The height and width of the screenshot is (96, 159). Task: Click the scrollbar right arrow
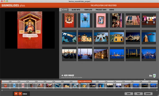[157, 90]
